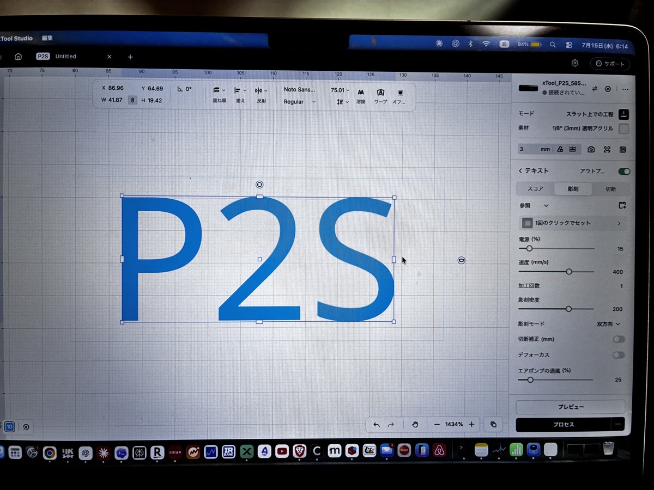This screenshot has width=654, height=490.
Task: Open the settings gear in the top bar
Action: (x=575, y=64)
